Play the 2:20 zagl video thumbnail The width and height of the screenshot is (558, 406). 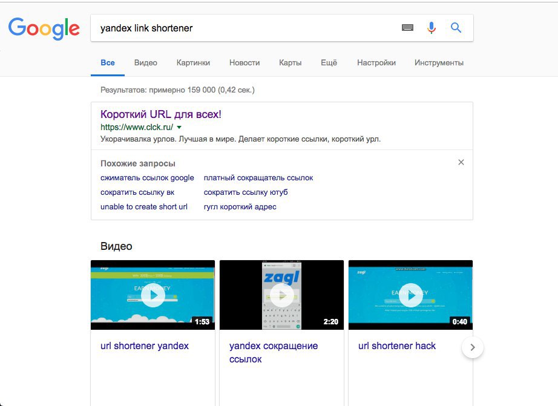pos(281,295)
